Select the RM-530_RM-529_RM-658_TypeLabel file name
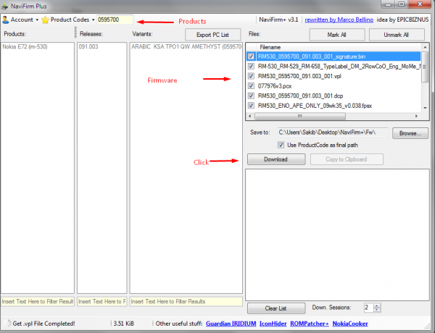Viewport: 435px width, 333px height. point(339,67)
